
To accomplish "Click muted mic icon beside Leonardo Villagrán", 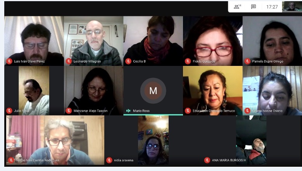I will tap(69, 61).
